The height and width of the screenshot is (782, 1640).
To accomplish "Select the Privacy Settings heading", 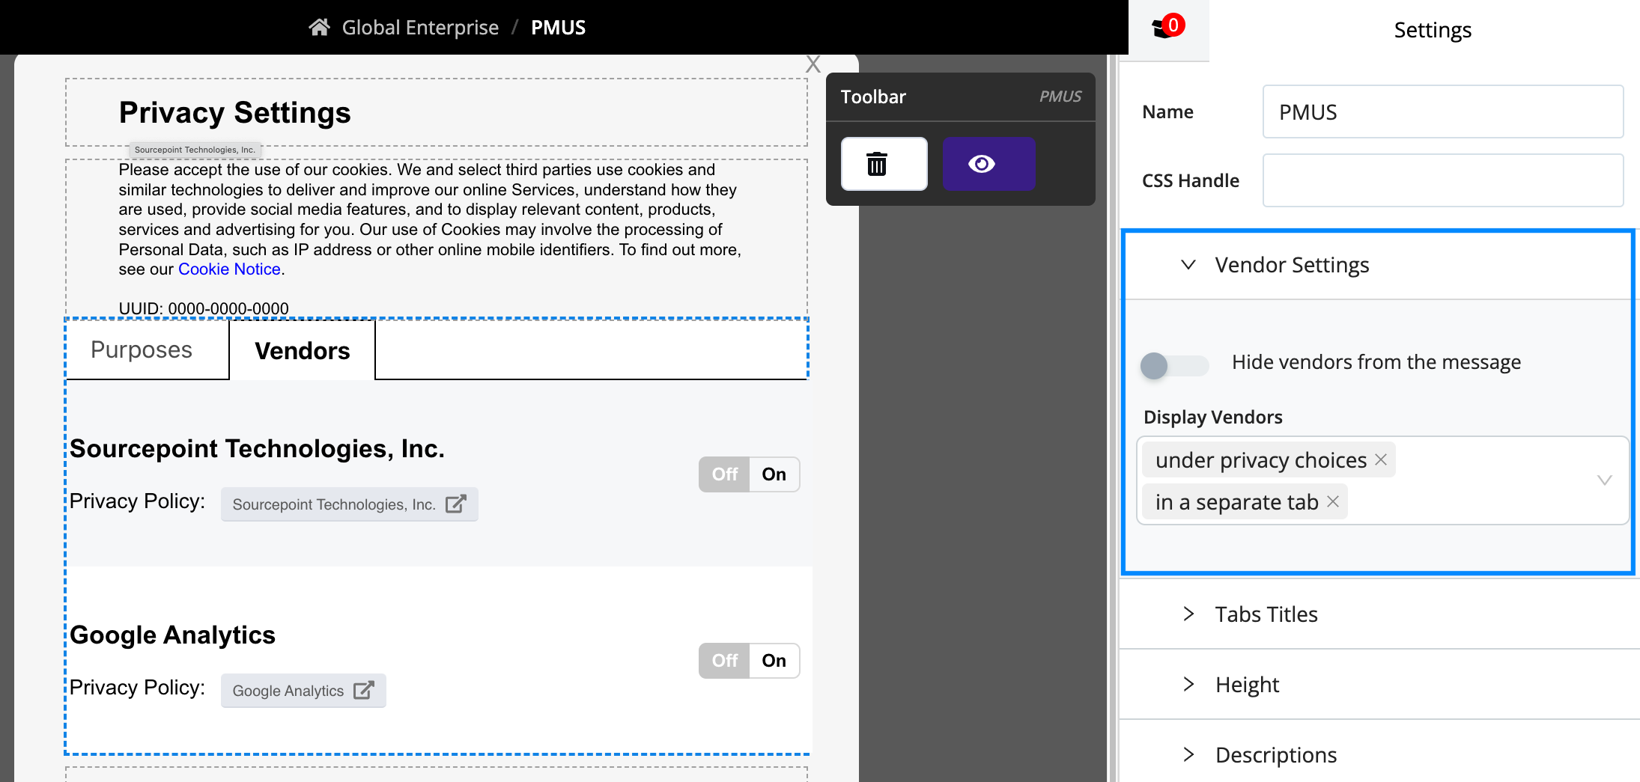I will coord(234,113).
